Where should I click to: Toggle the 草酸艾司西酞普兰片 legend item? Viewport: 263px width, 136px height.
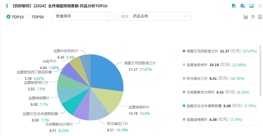tap(220, 51)
